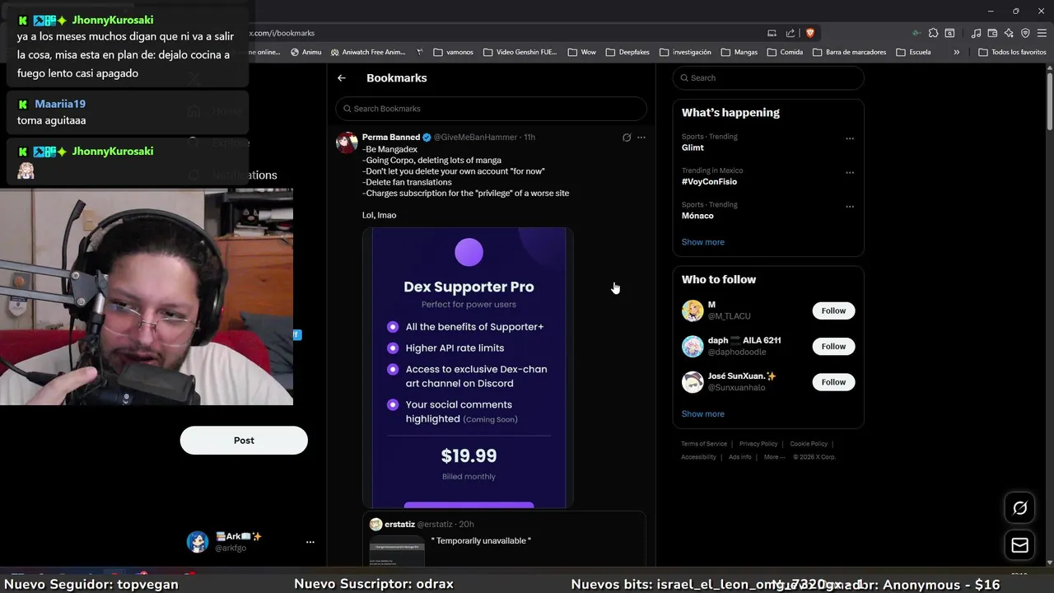Screen dimensions: 1054x593
Task: Open the browser extensions puzzle icon
Action: click(933, 33)
